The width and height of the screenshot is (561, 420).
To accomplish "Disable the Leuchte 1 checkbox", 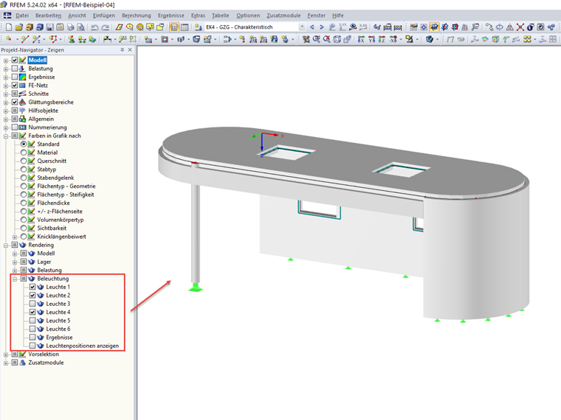I will pyautogui.click(x=32, y=287).
